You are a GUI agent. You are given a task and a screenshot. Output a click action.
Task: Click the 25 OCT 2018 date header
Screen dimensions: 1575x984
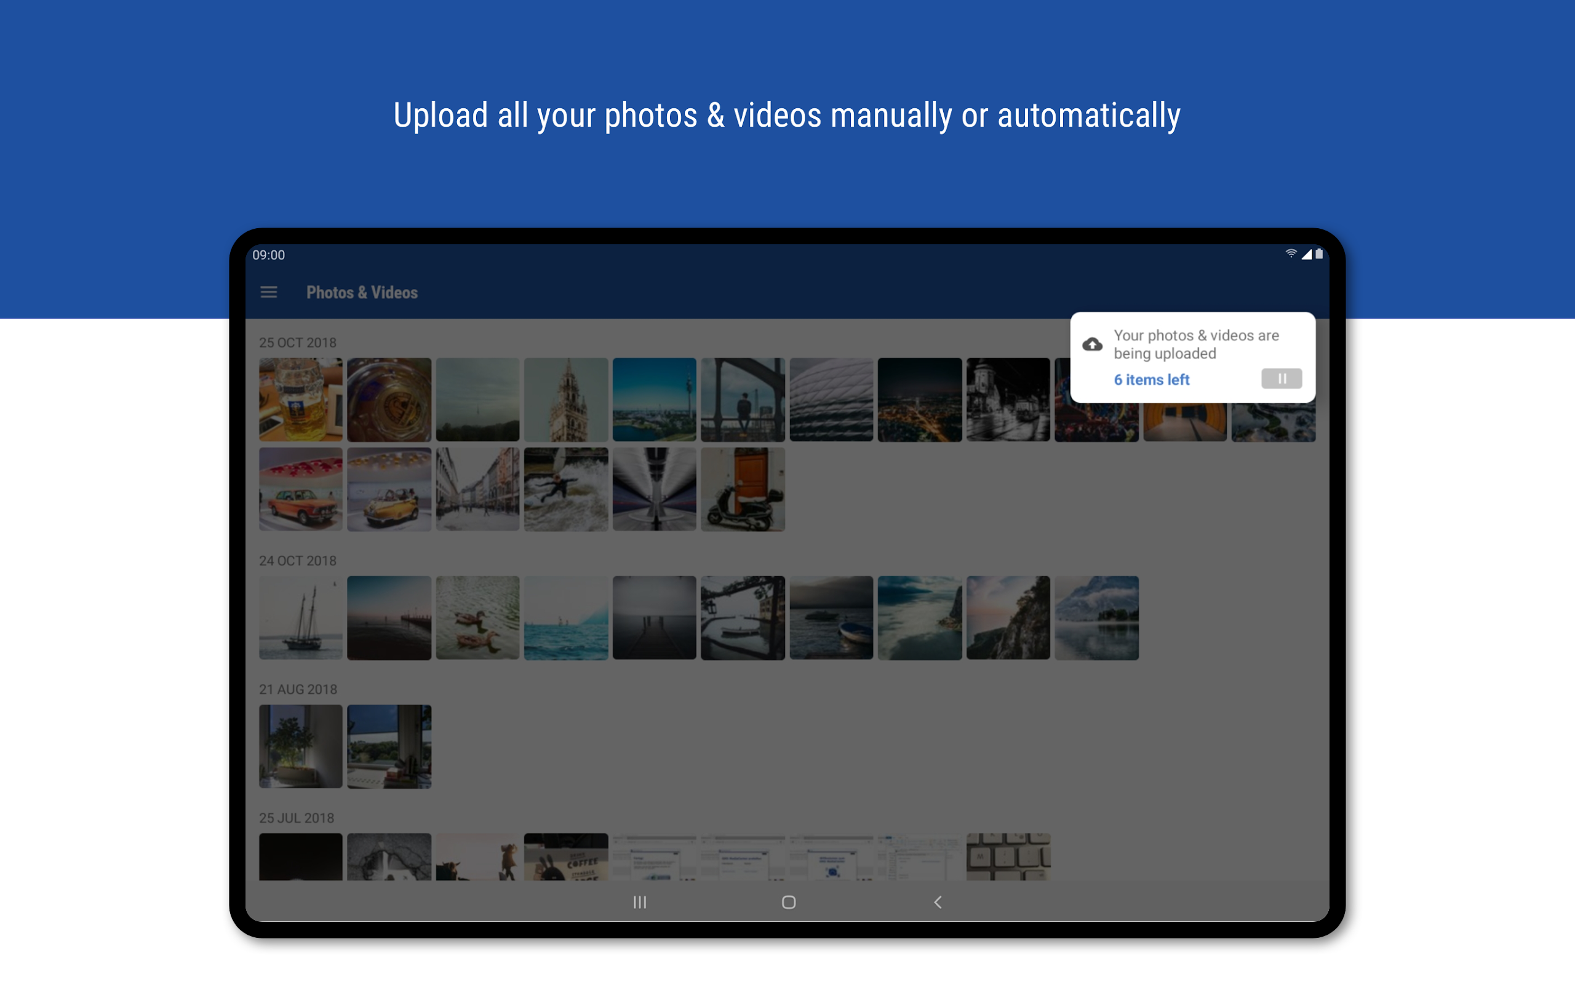pyautogui.click(x=297, y=343)
